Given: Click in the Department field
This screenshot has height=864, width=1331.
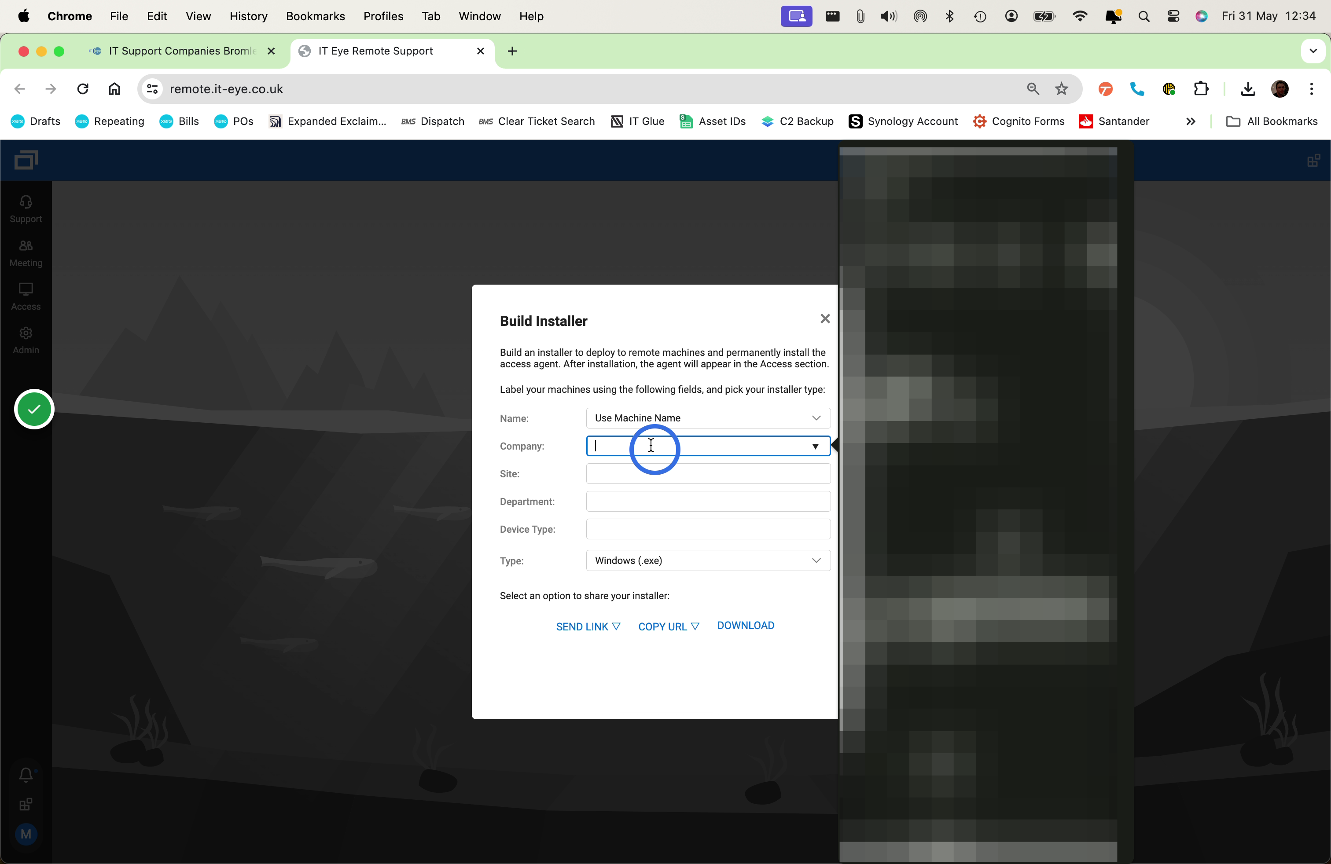Looking at the screenshot, I should 707,502.
